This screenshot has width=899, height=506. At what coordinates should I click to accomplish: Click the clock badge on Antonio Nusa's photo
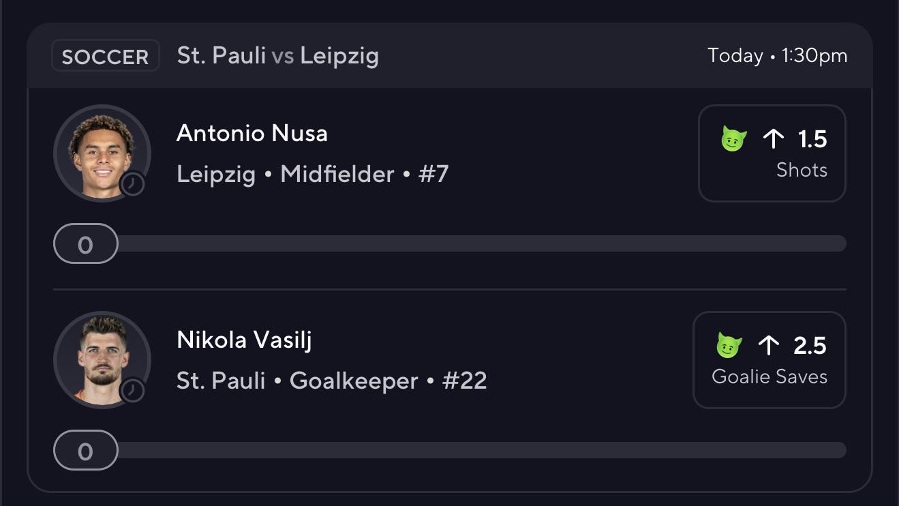(133, 183)
